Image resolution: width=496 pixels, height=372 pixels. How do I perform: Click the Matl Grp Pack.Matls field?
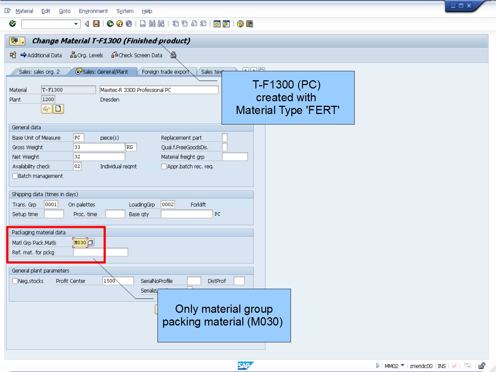(x=80, y=243)
